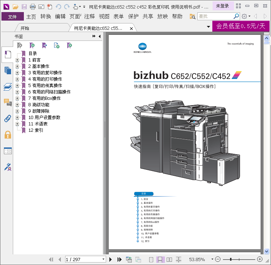This screenshot has width=271, height=265.
Task: Expand the '2 基本操作' bookmark
Action: (17, 66)
